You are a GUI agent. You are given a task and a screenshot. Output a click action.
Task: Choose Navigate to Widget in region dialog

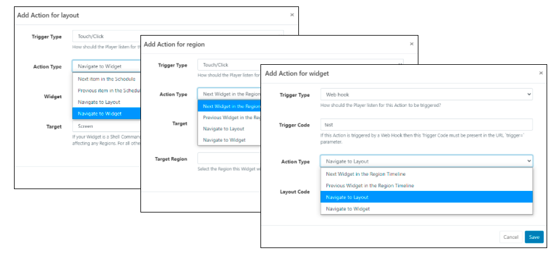pos(229,140)
